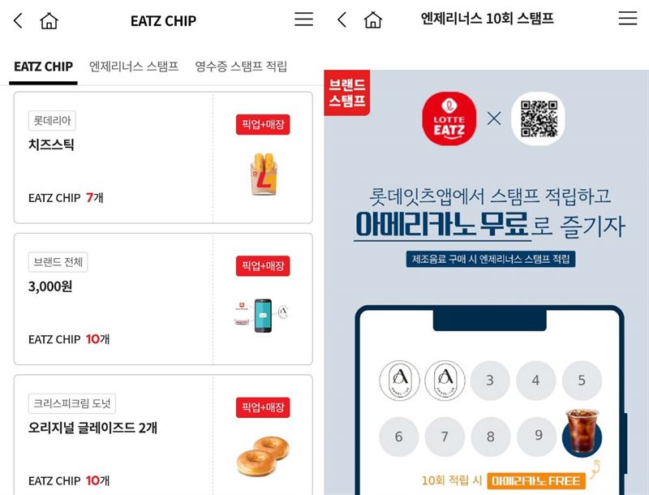The height and width of the screenshot is (495, 649).
Task: Tap empty stamp slot number 3
Action: pos(490,380)
